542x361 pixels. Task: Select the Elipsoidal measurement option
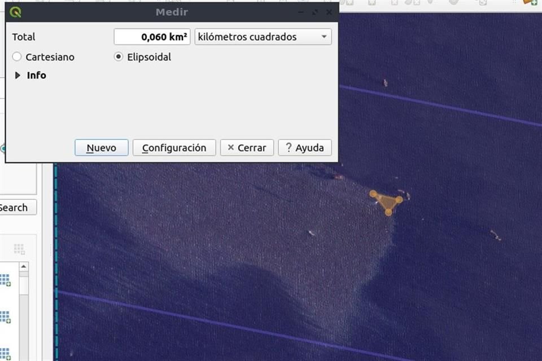tap(118, 57)
